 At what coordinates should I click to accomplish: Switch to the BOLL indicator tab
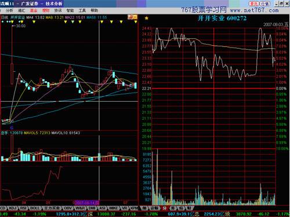[35, 208]
